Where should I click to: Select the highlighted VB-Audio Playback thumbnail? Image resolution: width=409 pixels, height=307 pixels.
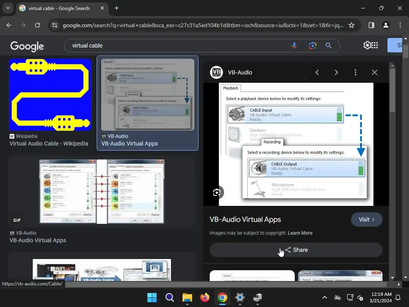click(x=148, y=94)
